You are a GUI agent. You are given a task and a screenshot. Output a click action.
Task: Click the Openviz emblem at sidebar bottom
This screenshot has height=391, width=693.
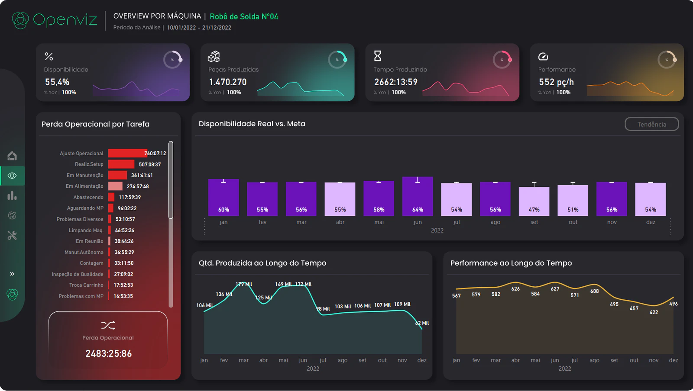[12, 295]
